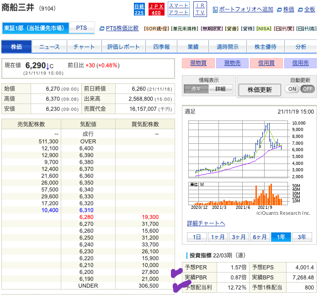Click the blue ask price 6,310

click(x=86, y=210)
